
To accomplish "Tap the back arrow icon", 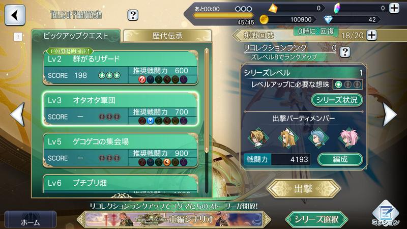I will pos(15,15).
